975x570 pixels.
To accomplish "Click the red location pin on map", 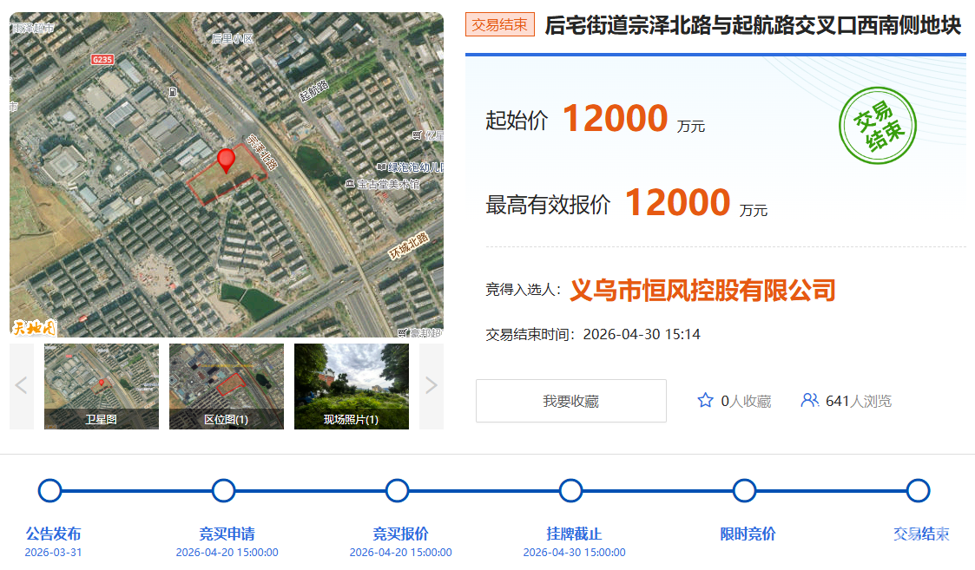I will point(226,161).
